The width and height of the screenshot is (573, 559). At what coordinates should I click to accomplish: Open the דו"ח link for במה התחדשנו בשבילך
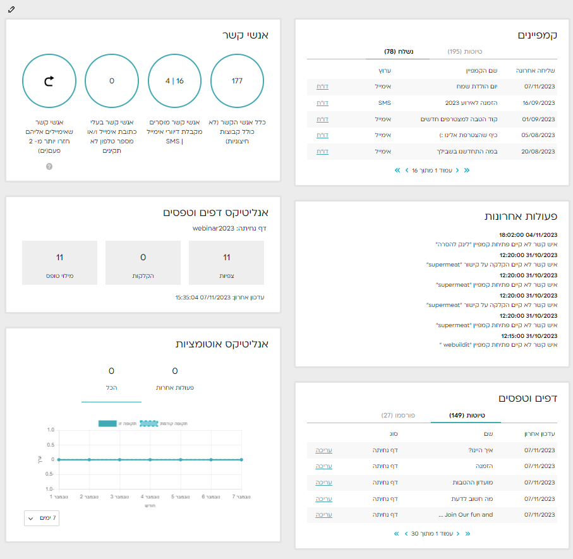point(322,152)
